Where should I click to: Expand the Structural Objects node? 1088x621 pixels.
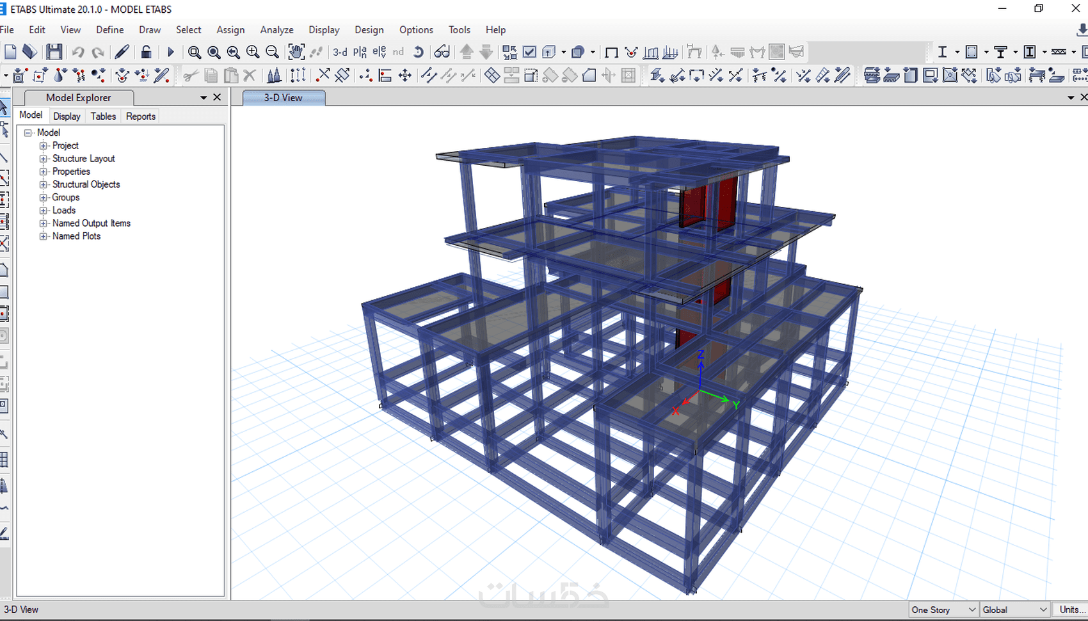pos(44,184)
